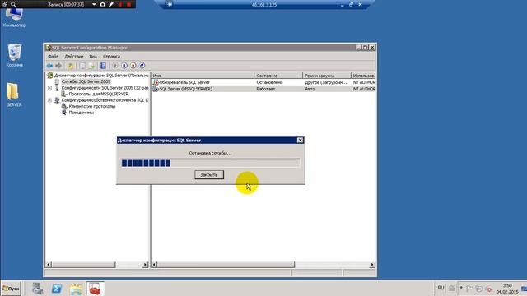The width and height of the screenshot is (527, 296).
Task: Open the Корзина recycle bin icon
Action: (14, 55)
